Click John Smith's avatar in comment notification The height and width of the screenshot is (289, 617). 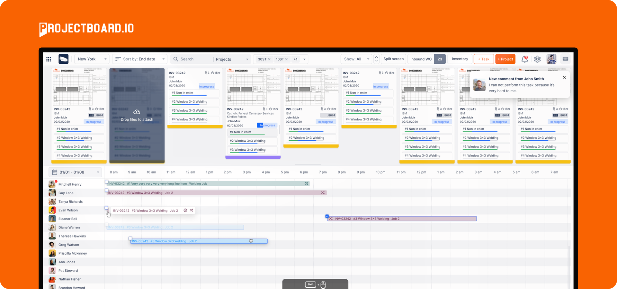click(479, 85)
